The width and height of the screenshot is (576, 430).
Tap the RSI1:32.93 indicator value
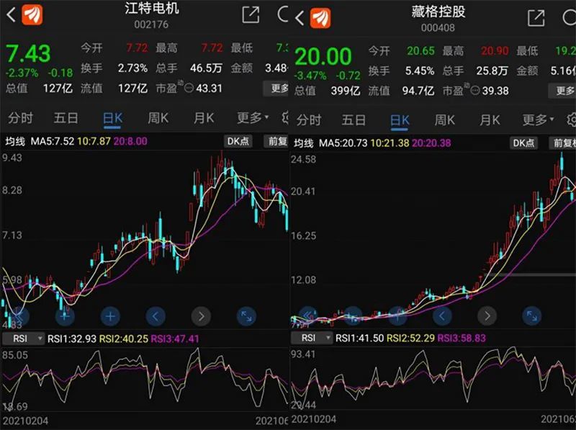(72, 339)
